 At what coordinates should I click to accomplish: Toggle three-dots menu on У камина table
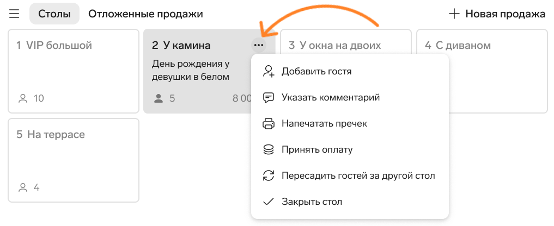coord(259,45)
